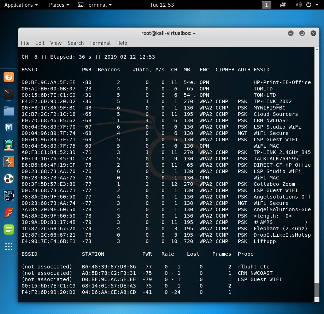Click BSSID E4:90:7E:F4:6B:F1
The height and width of the screenshot is (314, 324).
(x=48, y=242)
